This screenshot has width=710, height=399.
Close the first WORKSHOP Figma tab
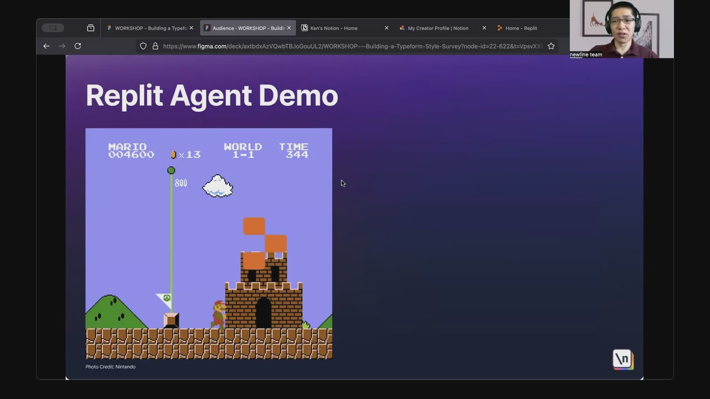click(x=191, y=28)
